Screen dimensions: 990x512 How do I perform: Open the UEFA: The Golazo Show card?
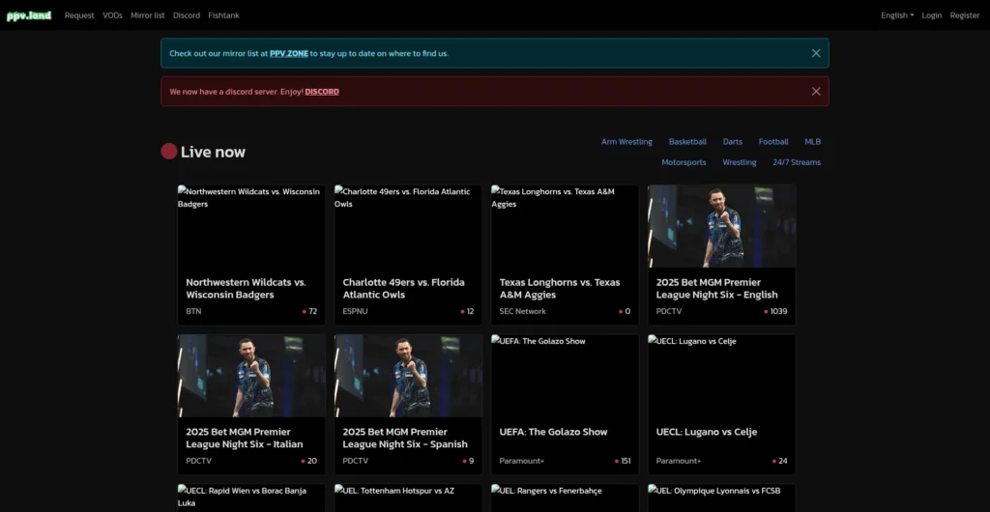[565, 404]
